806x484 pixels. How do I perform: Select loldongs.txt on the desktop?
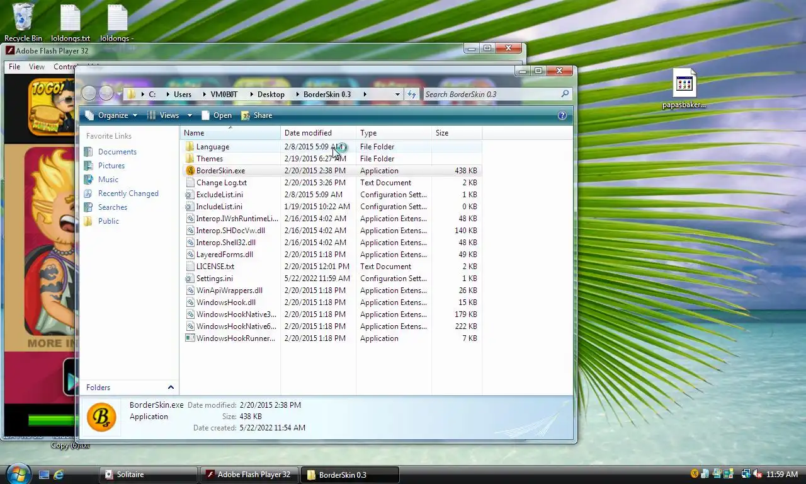coord(71,22)
